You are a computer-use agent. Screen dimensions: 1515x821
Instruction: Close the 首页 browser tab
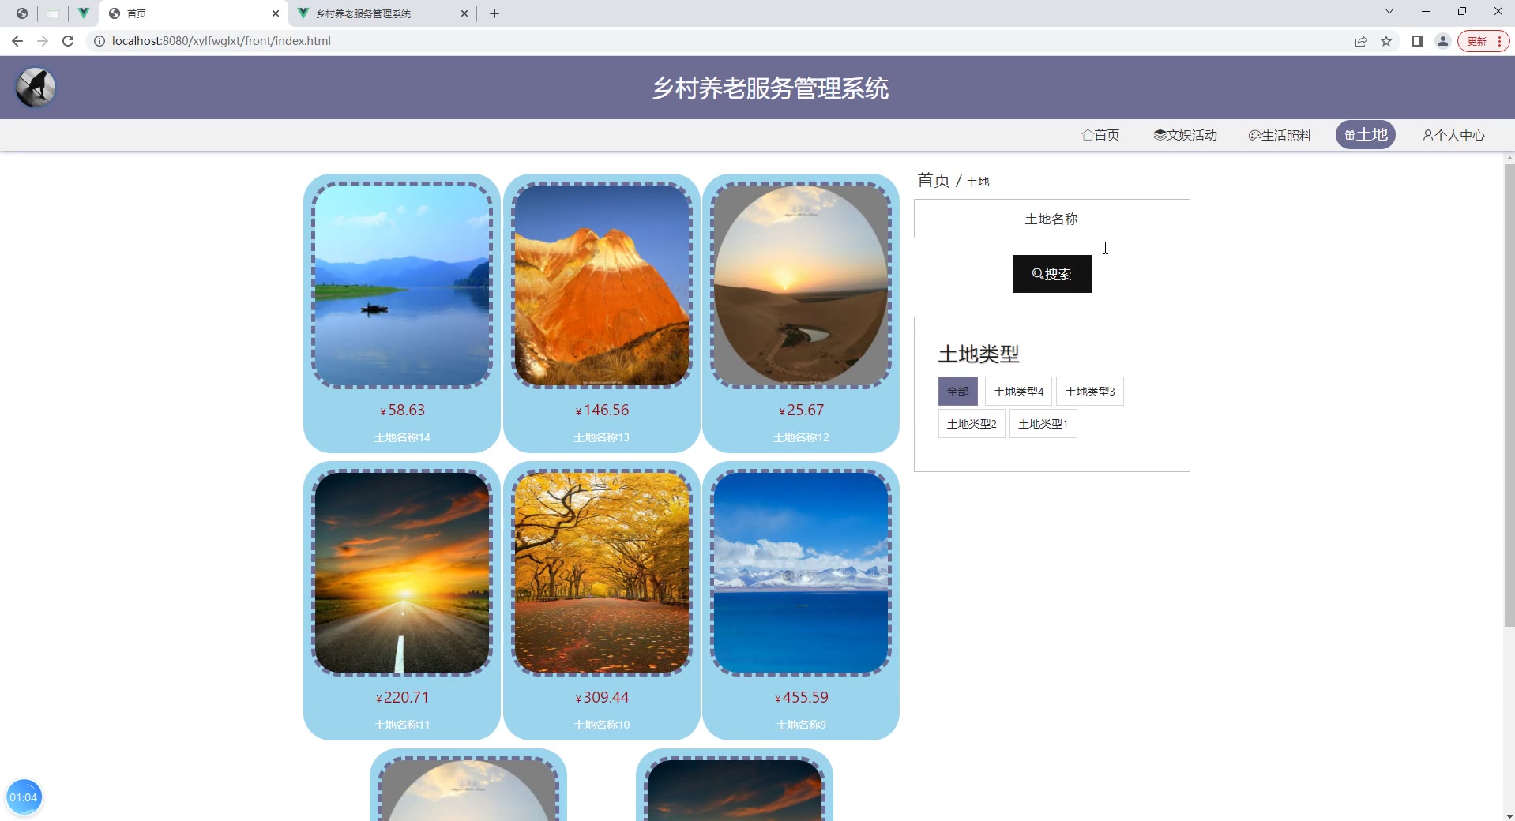(x=276, y=13)
